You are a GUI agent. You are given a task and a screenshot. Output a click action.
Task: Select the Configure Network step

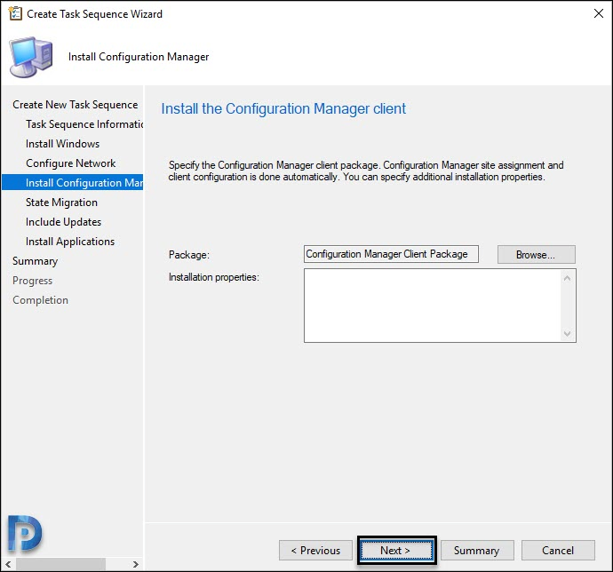pos(71,163)
